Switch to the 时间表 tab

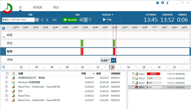37,7
